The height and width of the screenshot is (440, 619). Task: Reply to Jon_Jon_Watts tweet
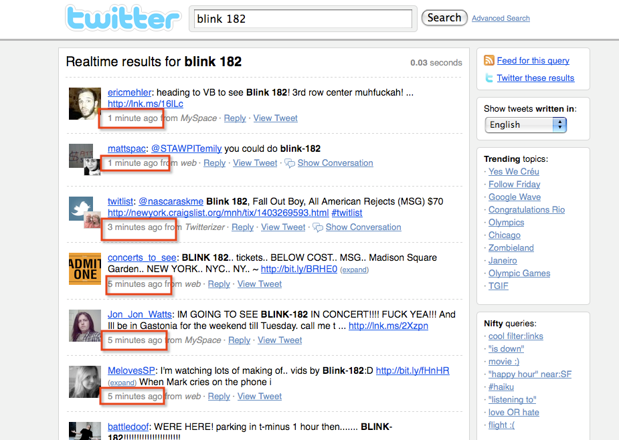pos(239,340)
